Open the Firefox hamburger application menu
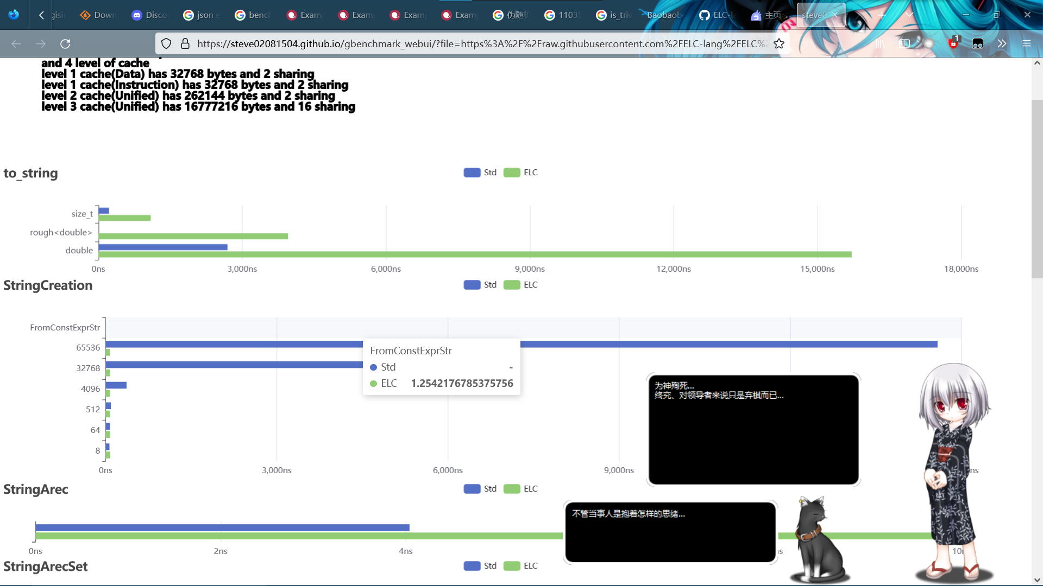This screenshot has height=586, width=1043. (x=1026, y=43)
